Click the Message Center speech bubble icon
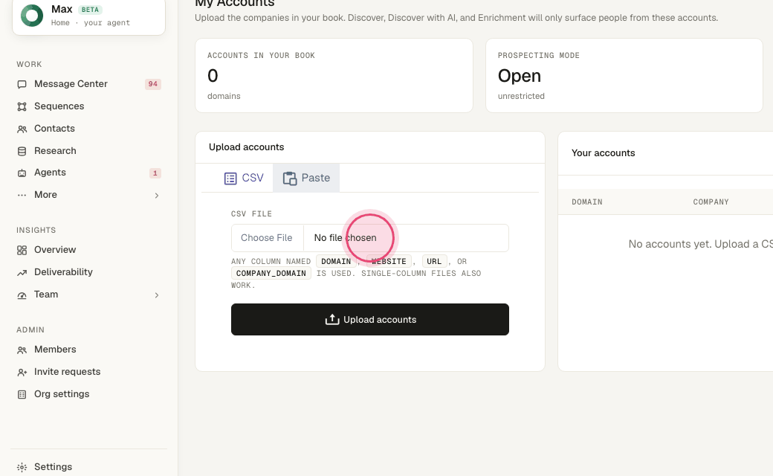The width and height of the screenshot is (773, 476). click(22, 84)
